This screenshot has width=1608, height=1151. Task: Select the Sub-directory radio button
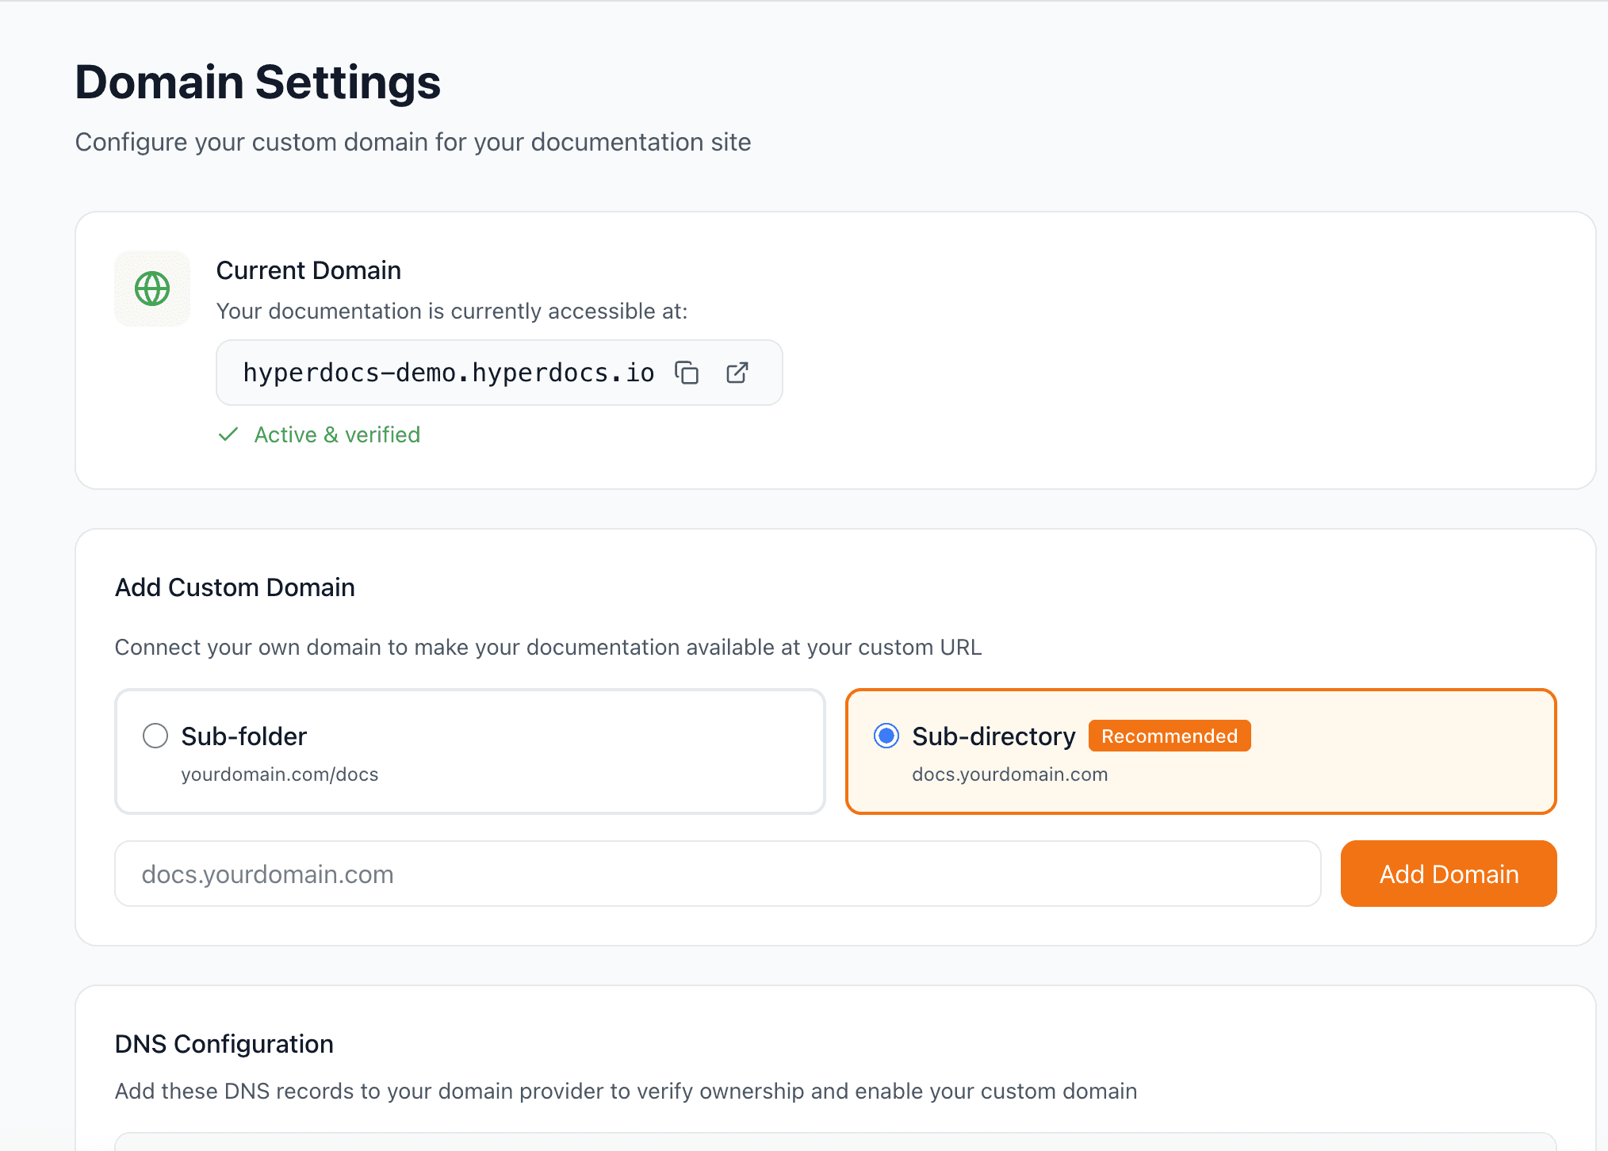886,736
